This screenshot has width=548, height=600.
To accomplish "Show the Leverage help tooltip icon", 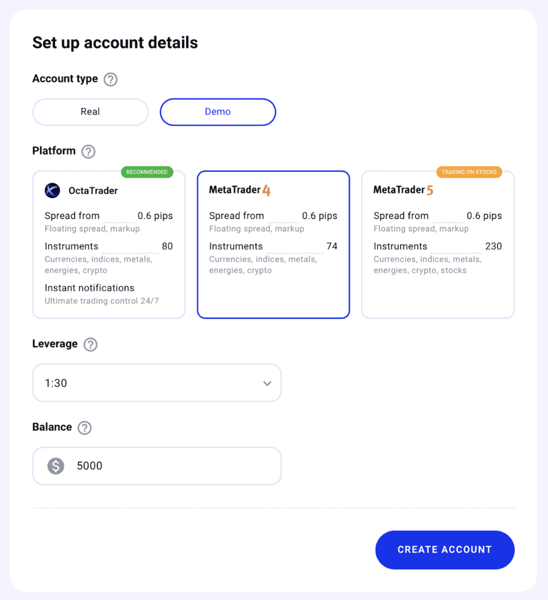I will pyautogui.click(x=91, y=345).
